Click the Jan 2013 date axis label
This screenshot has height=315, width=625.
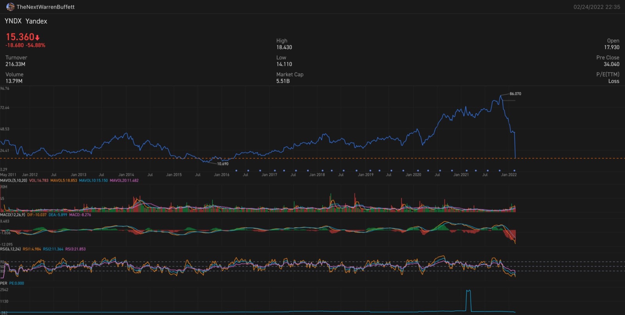tap(79, 175)
